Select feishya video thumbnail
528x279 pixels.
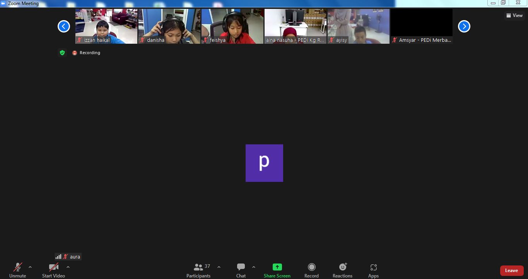[232, 26]
